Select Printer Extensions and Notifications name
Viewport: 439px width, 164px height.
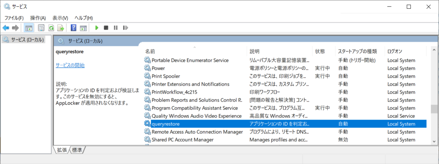point(190,84)
